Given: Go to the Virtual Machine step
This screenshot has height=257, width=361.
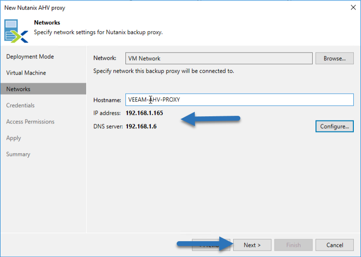Looking at the screenshot, I should pyautogui.click(x=26, y=73).
